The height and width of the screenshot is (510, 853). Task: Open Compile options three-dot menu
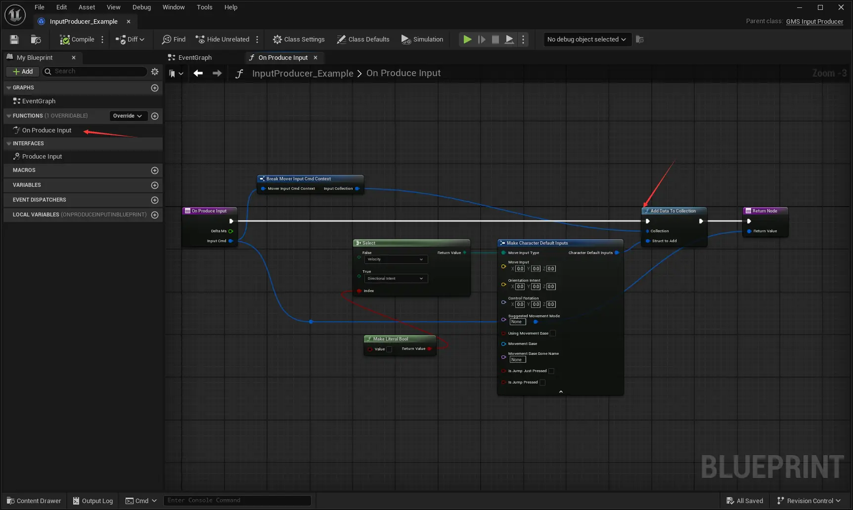(102, 40)
